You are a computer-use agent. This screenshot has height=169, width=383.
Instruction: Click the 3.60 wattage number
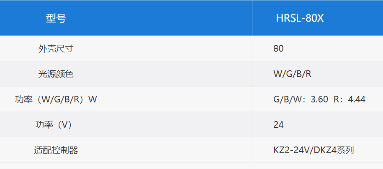point(319,99)
